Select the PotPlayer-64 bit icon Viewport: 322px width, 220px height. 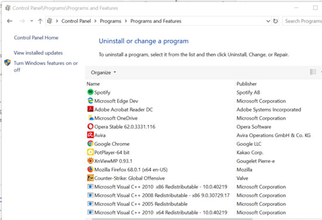tap(90, 152)
